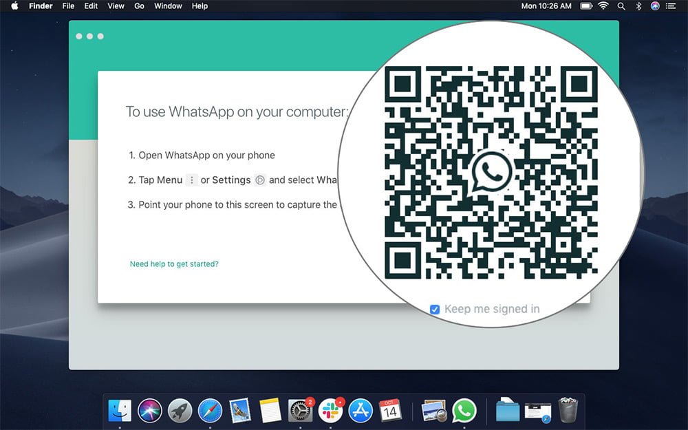Check the battery status icon

[x=586, y=6]
